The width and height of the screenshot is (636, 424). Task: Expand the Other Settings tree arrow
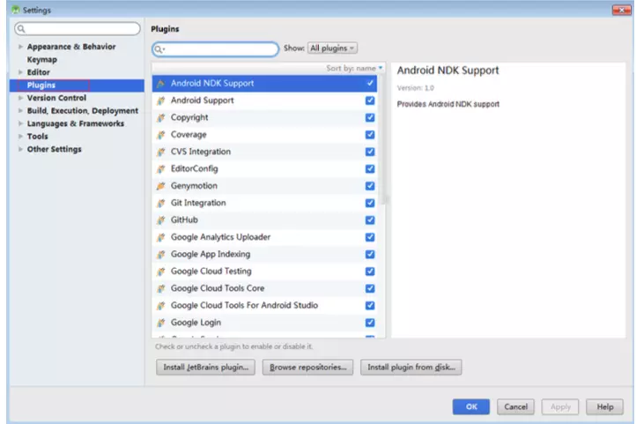(x=20, y=149)
